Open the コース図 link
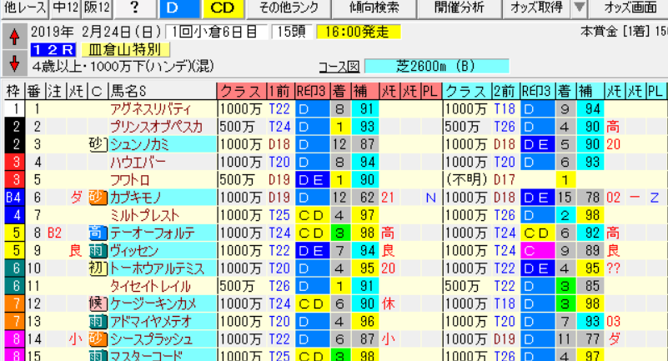This screenshot has width=668, height=361. point(339,67)
